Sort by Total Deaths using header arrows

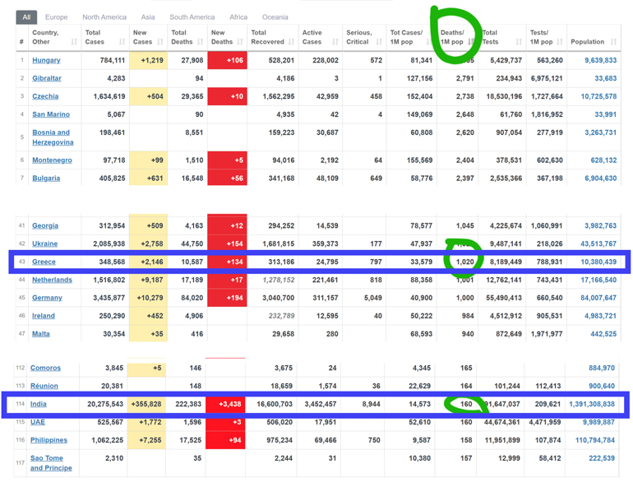(199, 42)
